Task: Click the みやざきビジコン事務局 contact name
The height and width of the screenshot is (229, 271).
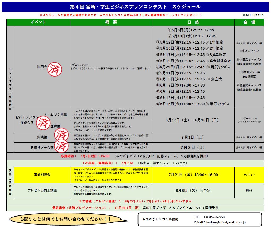Action: (x=160, y=219)
